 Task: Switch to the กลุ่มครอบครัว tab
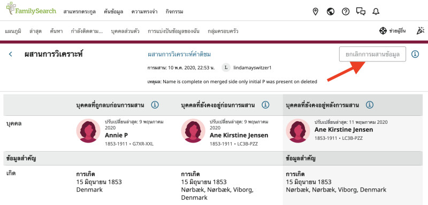[x=223, y=31]
